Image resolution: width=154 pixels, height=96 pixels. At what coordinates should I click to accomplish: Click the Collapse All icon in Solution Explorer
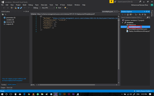tap(142, 15)
